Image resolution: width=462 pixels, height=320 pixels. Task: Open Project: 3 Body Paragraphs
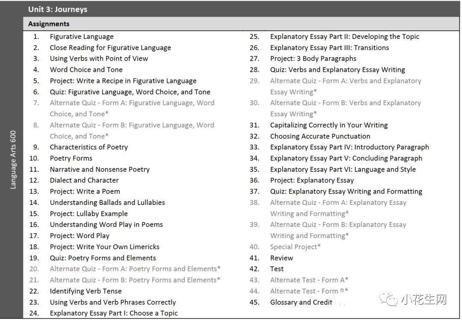tap(313, 59)
